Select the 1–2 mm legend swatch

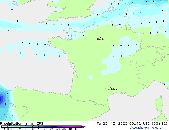pos(17,127)
